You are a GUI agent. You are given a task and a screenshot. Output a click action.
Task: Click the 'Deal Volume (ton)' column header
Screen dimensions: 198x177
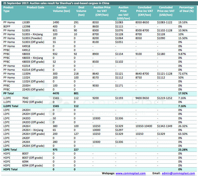[81, 11]
